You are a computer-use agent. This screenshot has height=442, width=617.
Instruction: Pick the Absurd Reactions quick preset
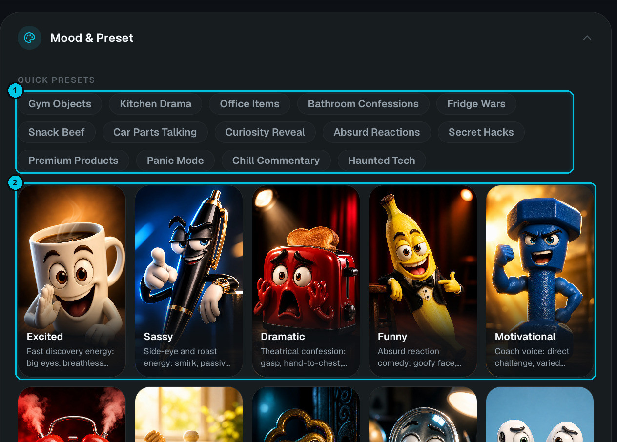[x=377, y=132]
